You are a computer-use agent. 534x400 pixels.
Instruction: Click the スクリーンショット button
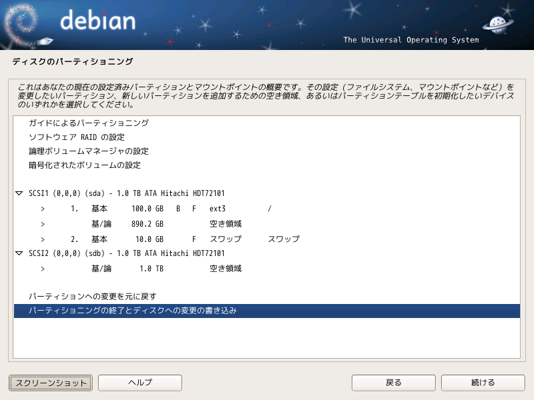[51, 383]
